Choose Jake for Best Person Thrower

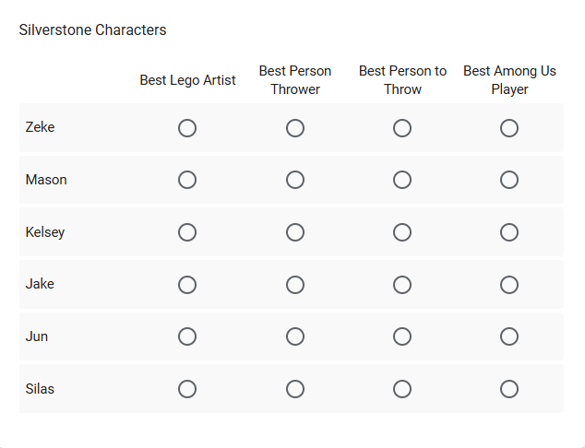295,285
